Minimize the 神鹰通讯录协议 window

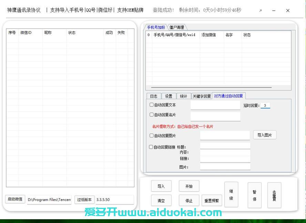click(x=274, y=11)
